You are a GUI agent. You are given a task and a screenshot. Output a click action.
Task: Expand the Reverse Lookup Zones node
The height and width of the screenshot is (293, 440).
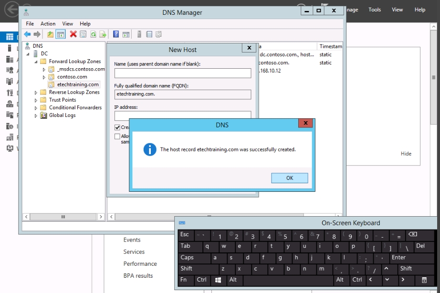tap(36, 92)
